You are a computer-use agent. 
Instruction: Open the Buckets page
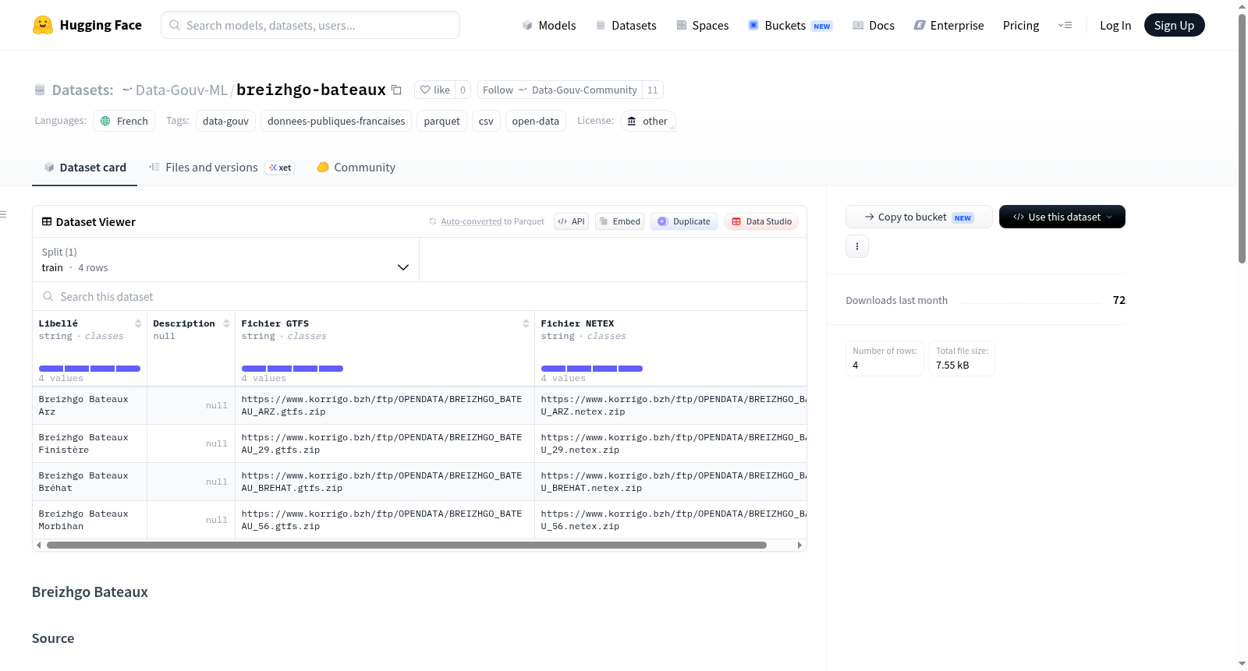tap(790, 25)
